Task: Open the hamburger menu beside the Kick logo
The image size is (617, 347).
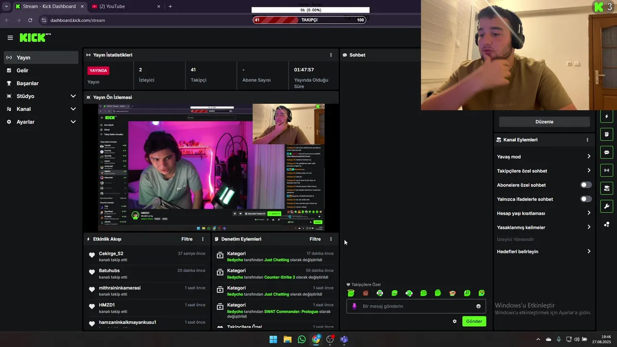Action: coord(10,38)
